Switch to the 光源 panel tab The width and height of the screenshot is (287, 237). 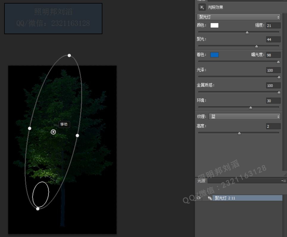click(x=201, y=181)
